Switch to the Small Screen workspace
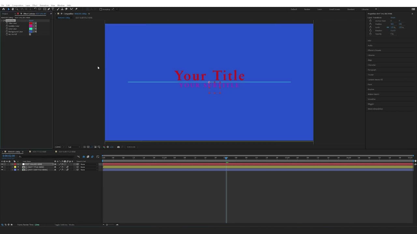Viewport: 417px width, 234px height. (x=334, y=9)
